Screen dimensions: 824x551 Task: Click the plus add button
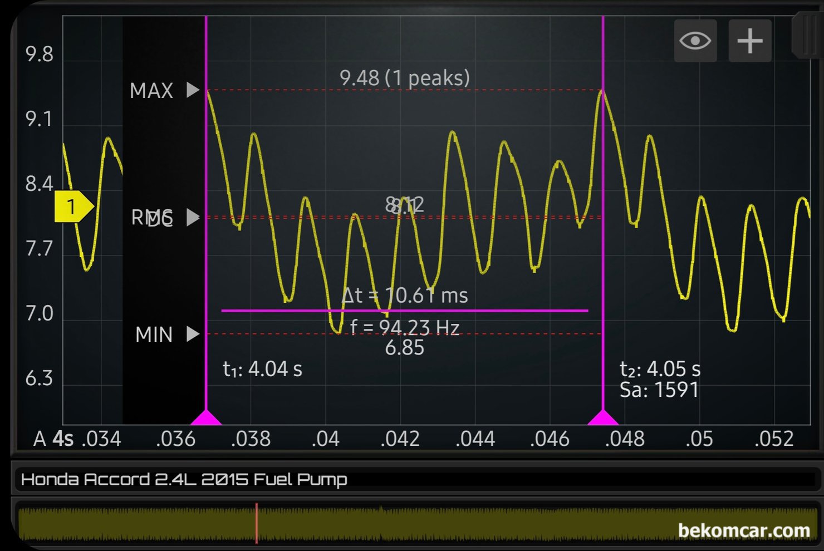point(749,41)
